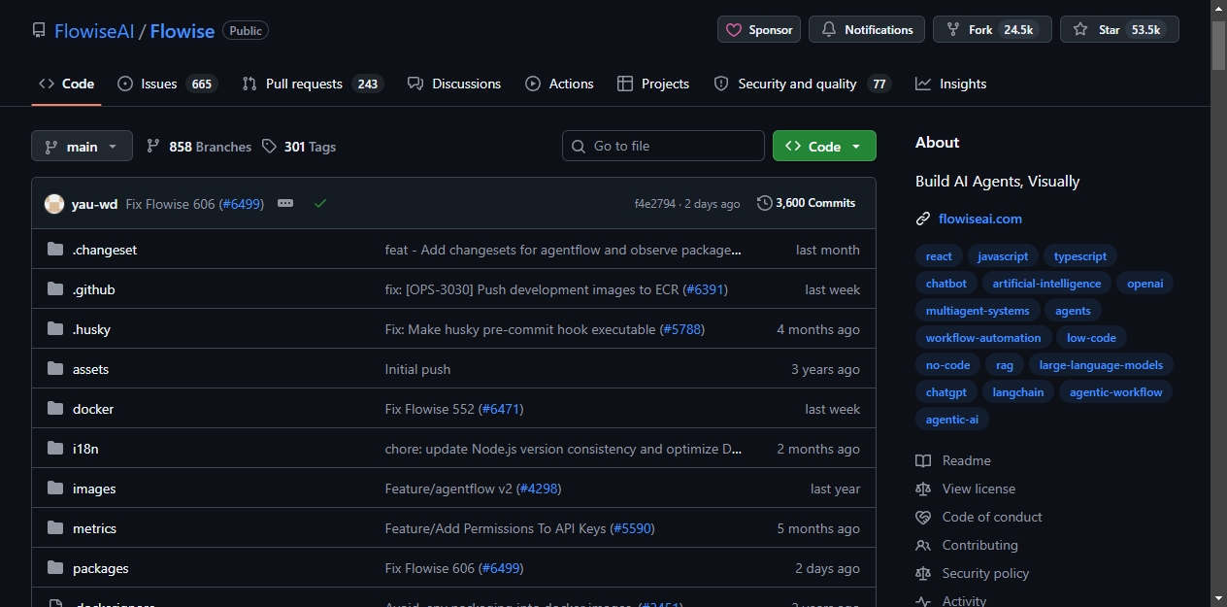Select the low-code topic tag
1227x607 pixels.
[1091, 338]
